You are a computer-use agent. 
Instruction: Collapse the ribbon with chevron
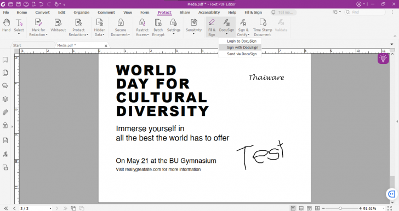[x=395, y=36]
